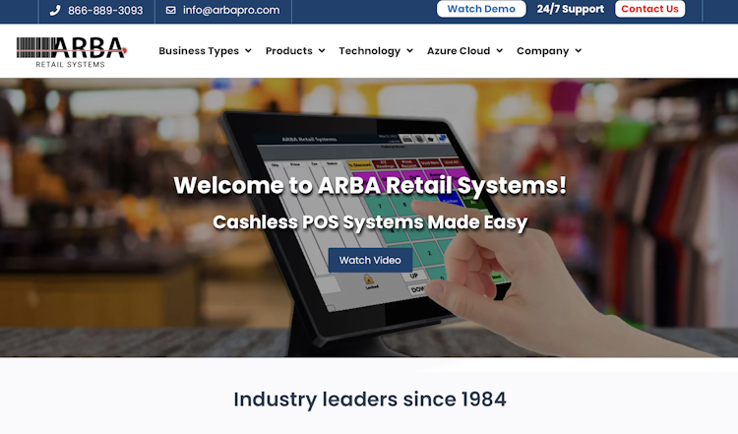The image size is (738, 434).
Task: Open the Company dropdown arrow
Action: click(x=578, y=51)
